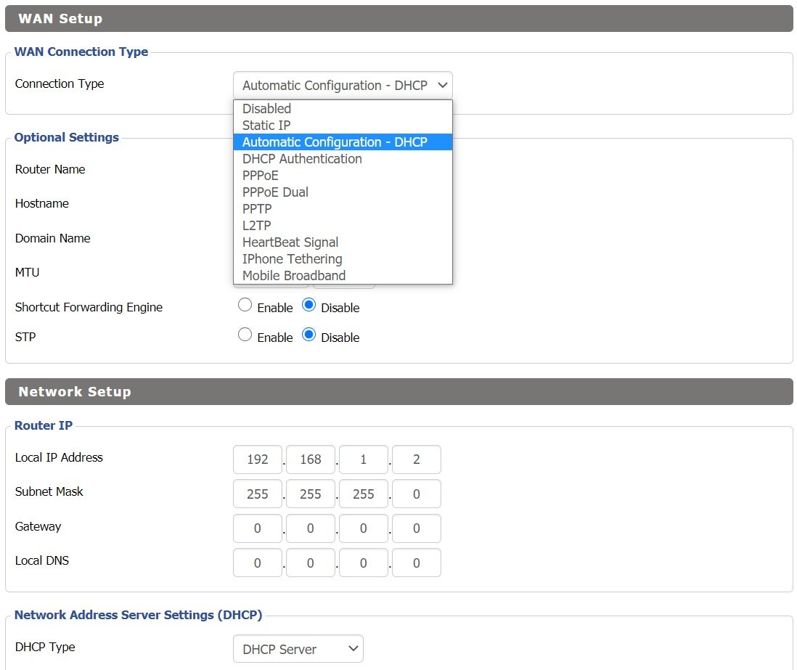This screenshot has height=670, width=797.
Task: Open the Connection Type dropdown
Action: coord(343,85)
